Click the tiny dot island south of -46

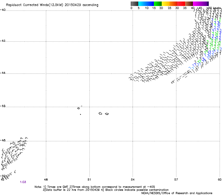(x=80, y=114)
